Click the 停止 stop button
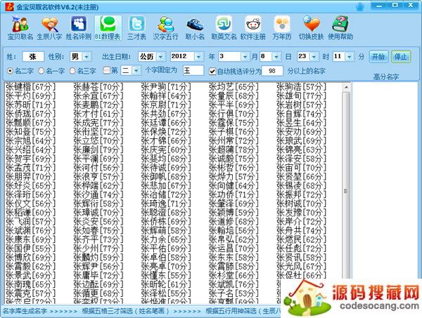This screenshot has width=422, height=318. (x=401, y=57)
